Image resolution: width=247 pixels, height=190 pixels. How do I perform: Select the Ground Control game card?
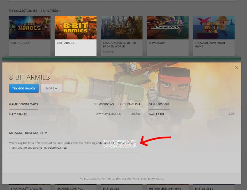pos(76,187)
